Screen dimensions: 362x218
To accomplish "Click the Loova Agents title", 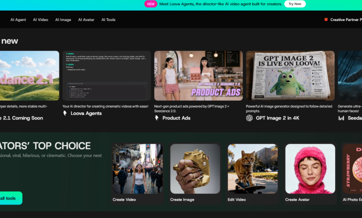I will (x=86, y=113).
